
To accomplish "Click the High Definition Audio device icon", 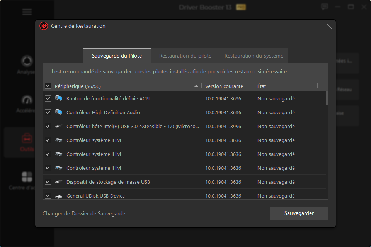I will click(59, 112).
